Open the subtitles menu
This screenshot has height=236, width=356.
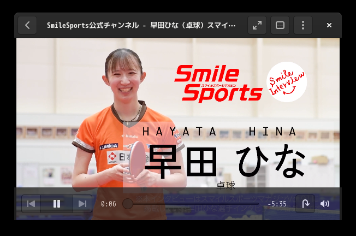pyautogui.click(x=280, y=25)
